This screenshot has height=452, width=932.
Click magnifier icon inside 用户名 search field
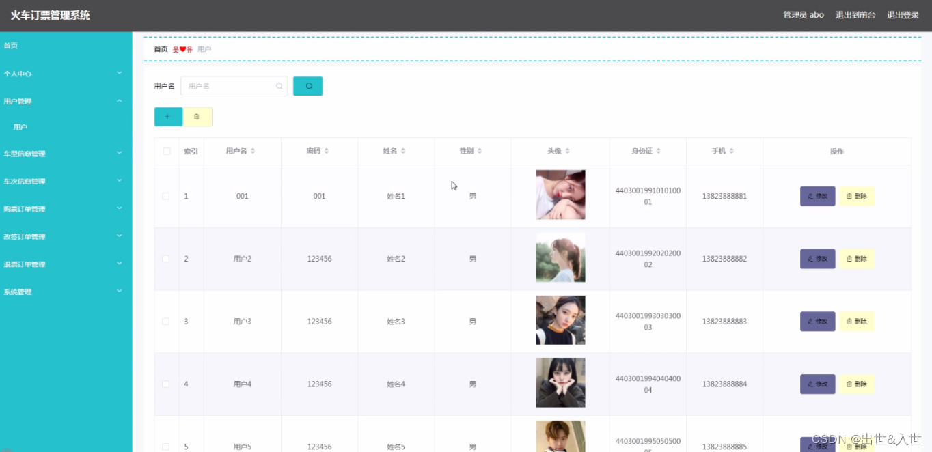point(279,86)
